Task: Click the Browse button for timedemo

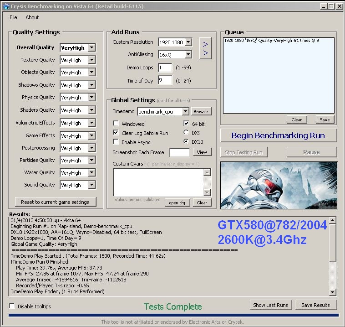Action: (201, 111)
